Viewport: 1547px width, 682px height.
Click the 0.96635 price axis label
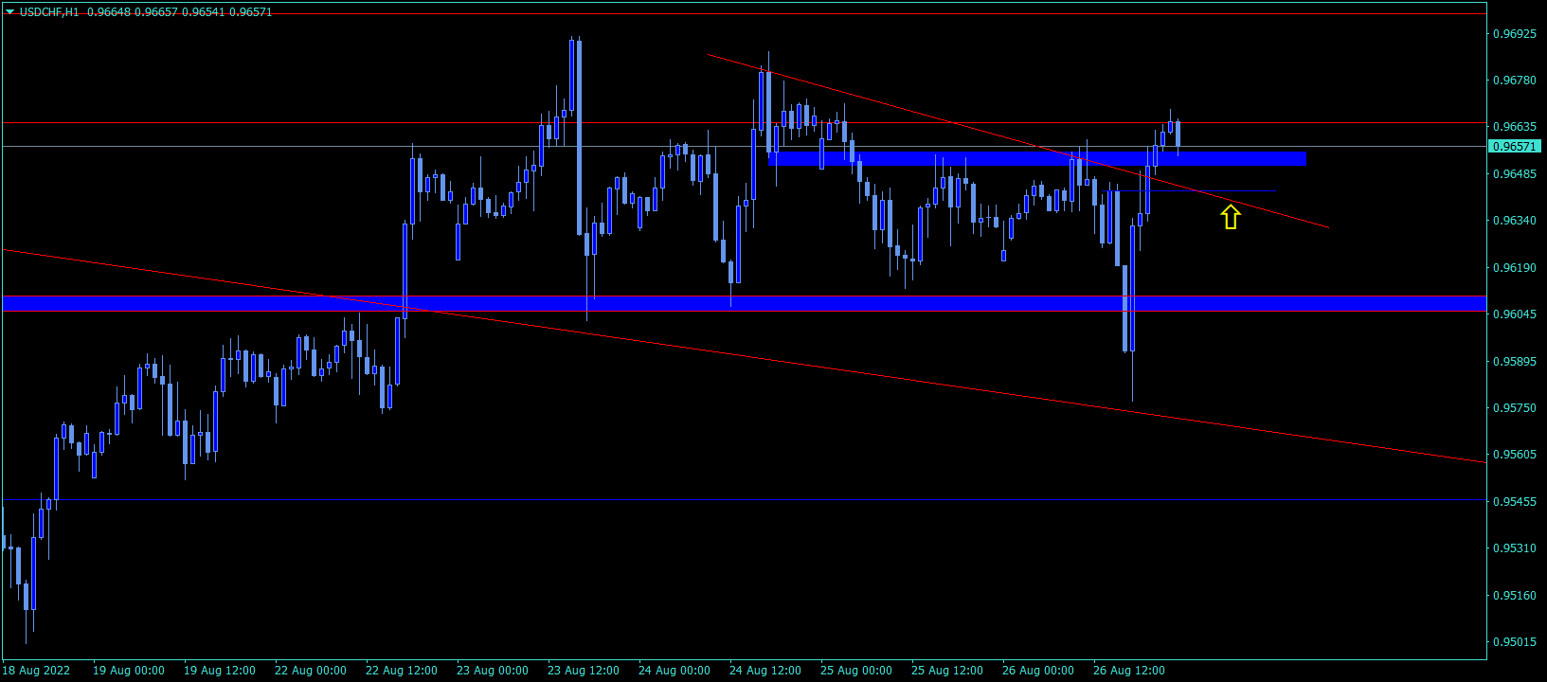pyautogui.click(x=1514, y=127)
